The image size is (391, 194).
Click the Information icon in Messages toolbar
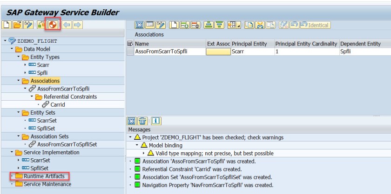[156, 121]
